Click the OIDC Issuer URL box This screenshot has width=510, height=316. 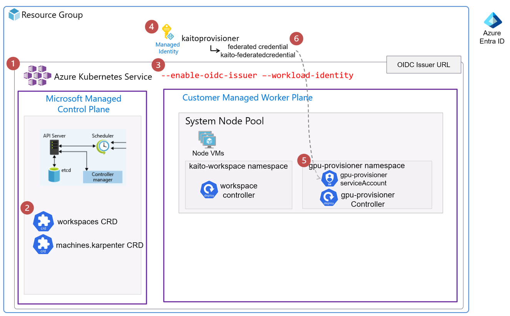[423, 65]
